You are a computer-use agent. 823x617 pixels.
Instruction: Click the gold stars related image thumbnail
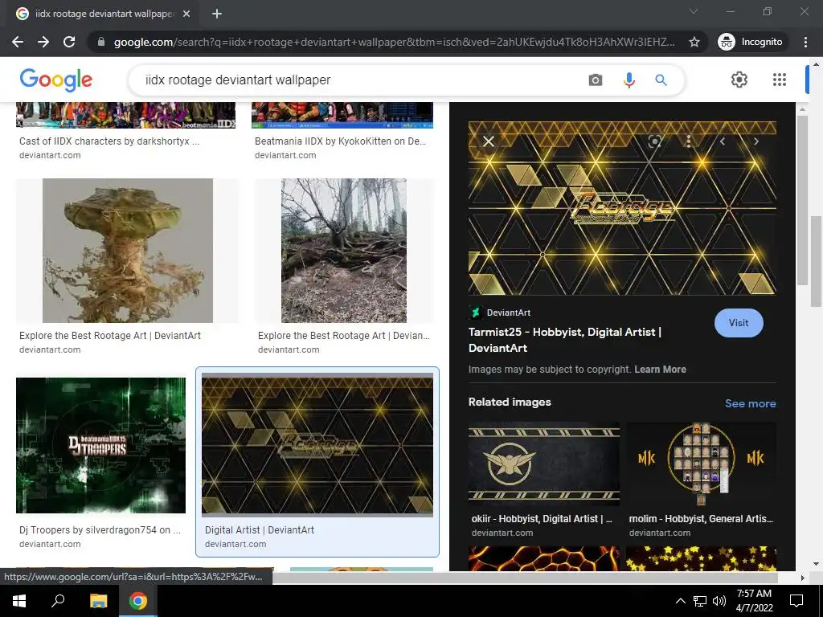pyautogui.click(x=701, y=559)
